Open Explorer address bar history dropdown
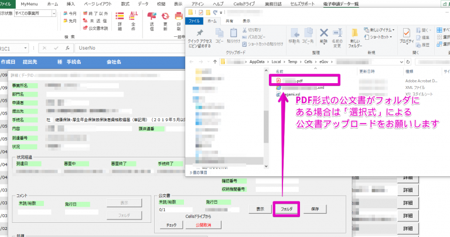This screenshot has height=237, width=450. pos(401,62)
